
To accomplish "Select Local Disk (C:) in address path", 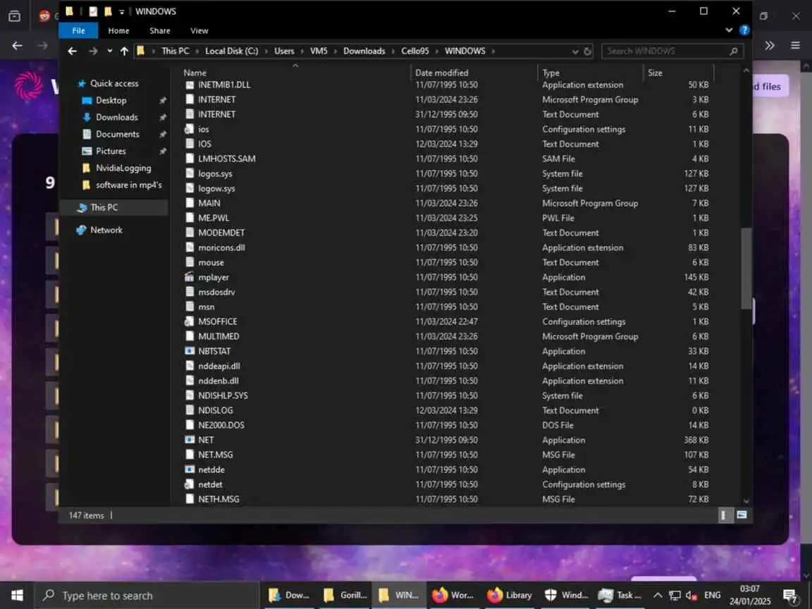I will (x=231, y=51).
